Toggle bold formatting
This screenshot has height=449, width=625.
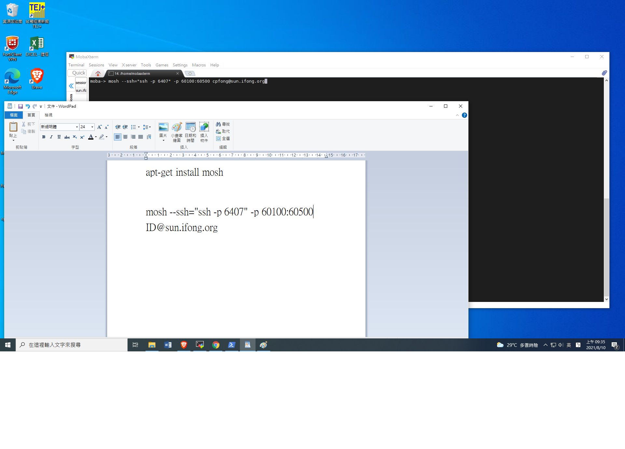44,137
